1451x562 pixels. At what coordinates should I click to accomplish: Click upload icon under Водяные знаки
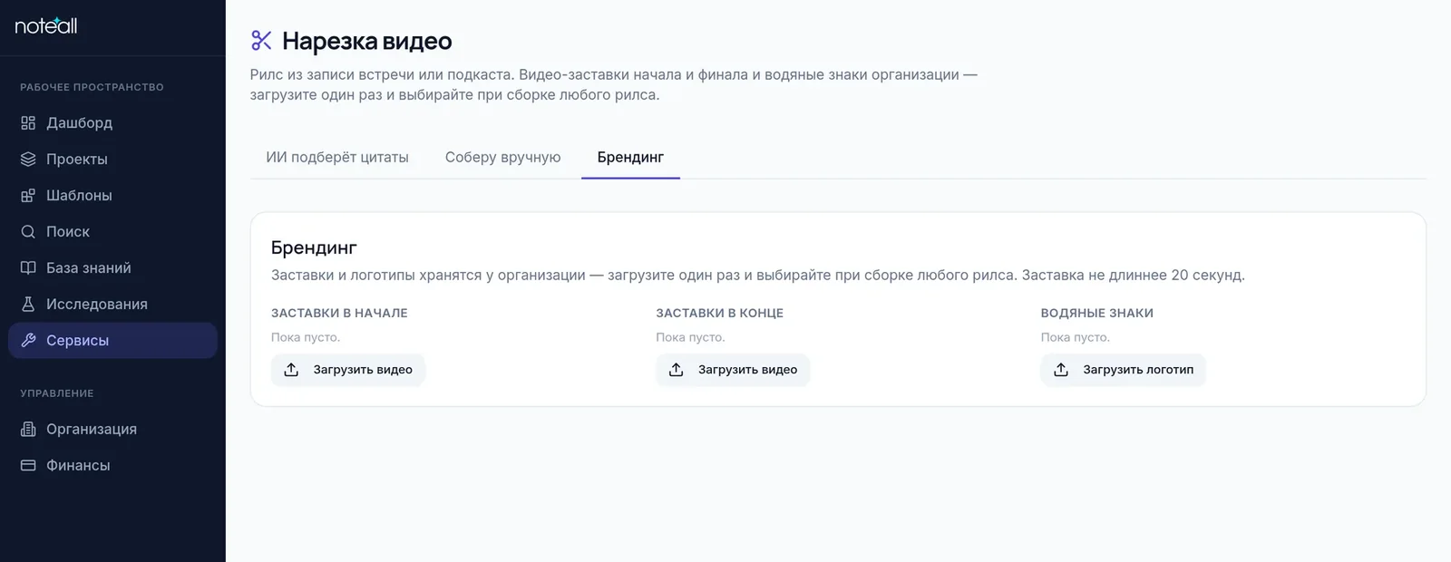point(1061,370)
